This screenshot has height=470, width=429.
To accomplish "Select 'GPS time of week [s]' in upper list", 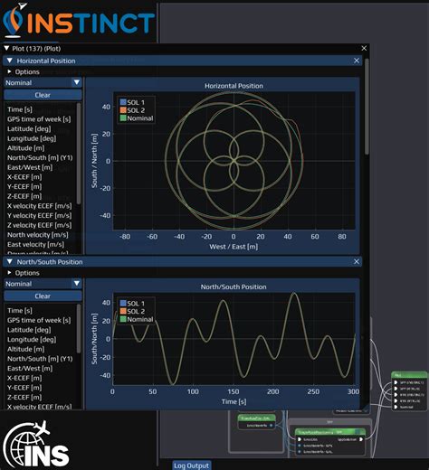I will coord(39,119).
